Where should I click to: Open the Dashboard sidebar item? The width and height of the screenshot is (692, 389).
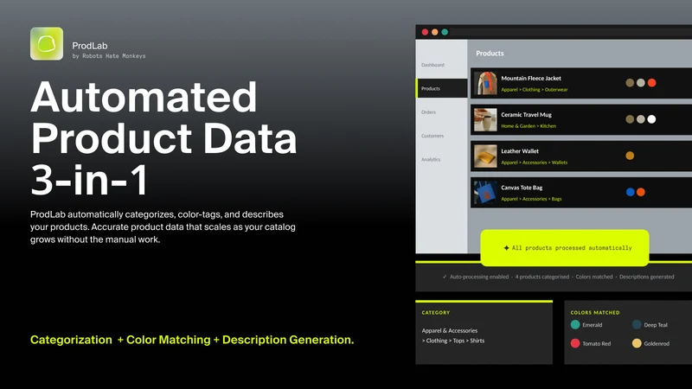[x=432, y=65]
